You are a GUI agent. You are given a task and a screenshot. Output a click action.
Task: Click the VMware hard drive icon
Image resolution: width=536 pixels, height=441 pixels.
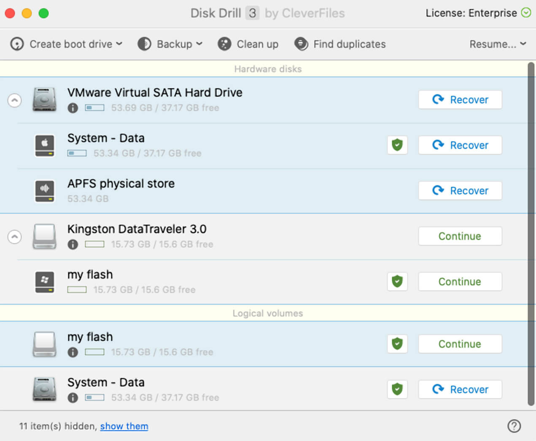click(x=44, y=99)
